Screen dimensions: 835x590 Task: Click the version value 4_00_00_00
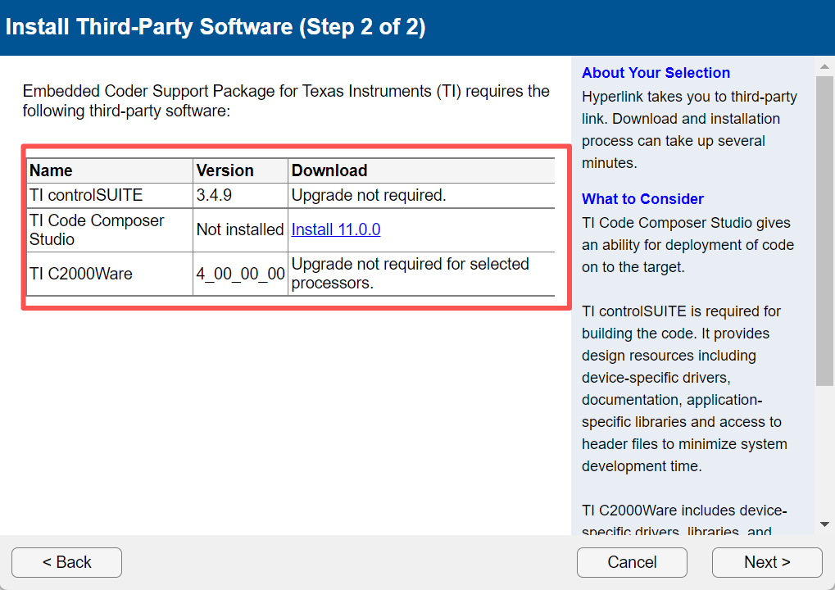240,274
